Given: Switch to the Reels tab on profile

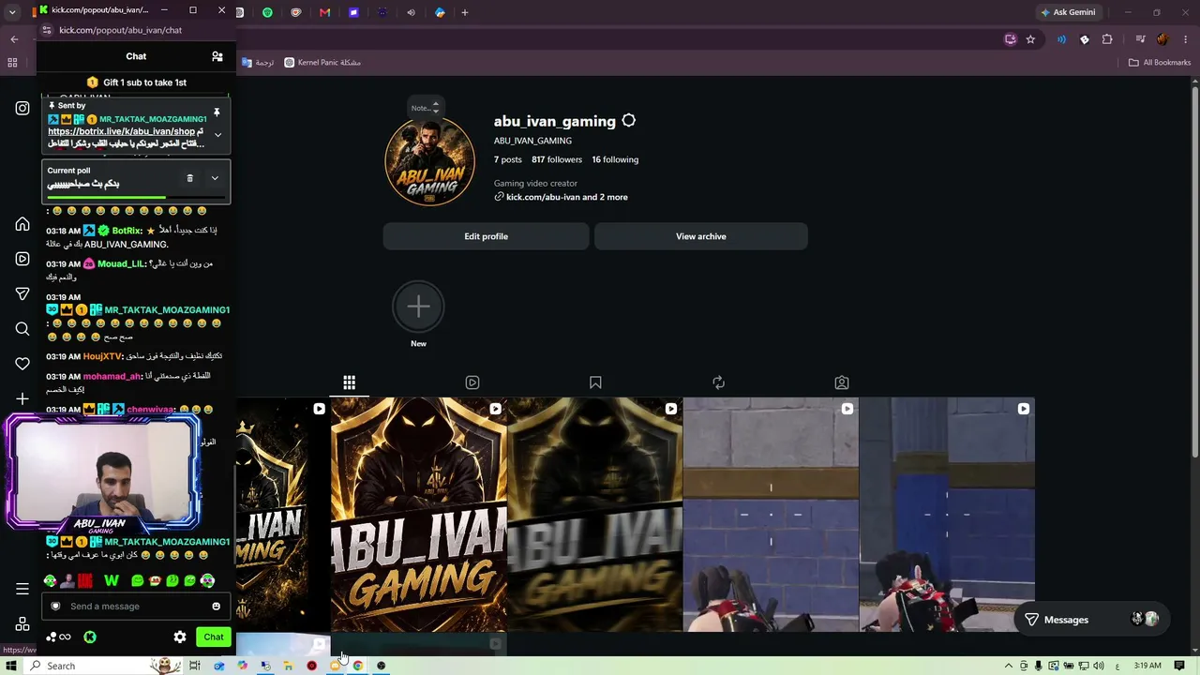Looking at the screenshot, I should pyautogui.click(x=472, y=382).
